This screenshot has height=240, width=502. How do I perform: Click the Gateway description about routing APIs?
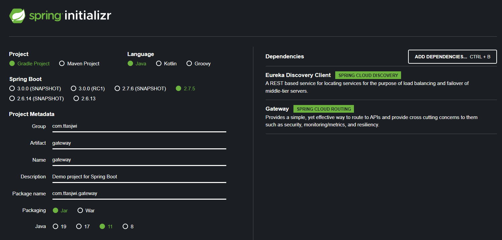(371, 121)
